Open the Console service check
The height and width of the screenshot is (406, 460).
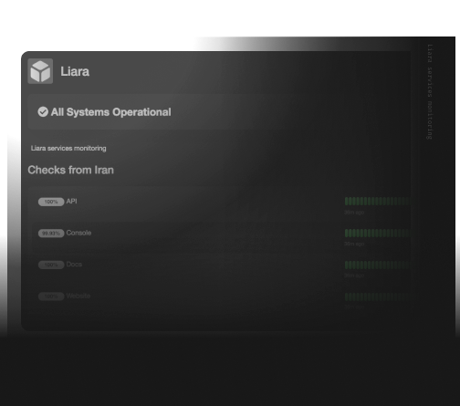pos(78,233)
